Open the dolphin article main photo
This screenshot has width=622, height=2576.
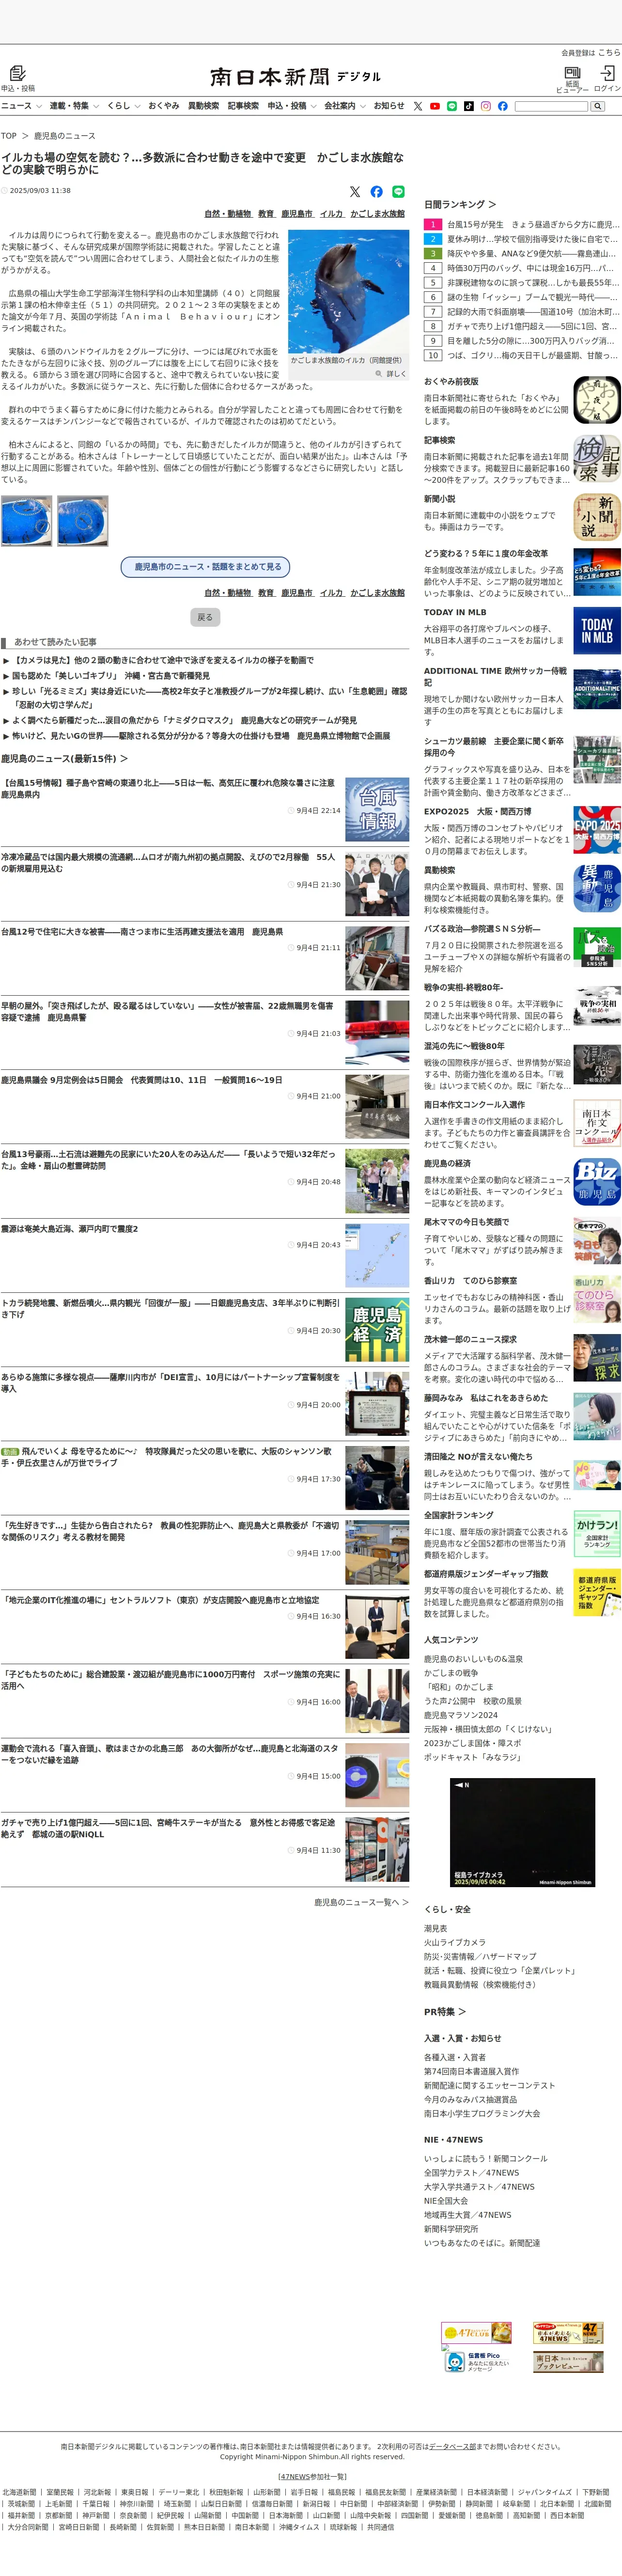pos(348,291)
